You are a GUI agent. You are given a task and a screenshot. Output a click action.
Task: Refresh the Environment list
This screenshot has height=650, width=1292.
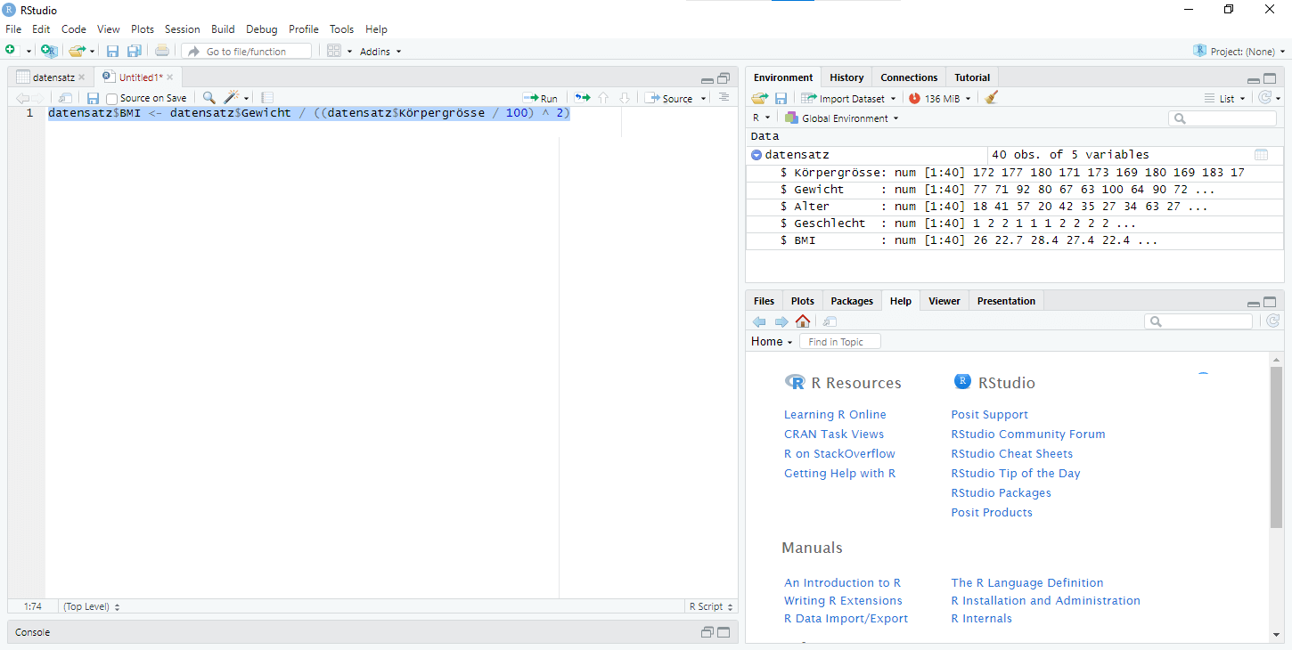click(x=1264, y=98)
